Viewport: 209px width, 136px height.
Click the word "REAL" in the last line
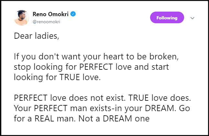pyautogui.click(x=44, y=119)
